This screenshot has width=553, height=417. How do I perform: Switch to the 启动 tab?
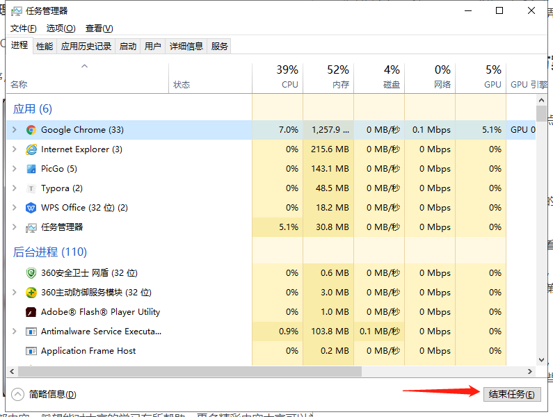pyautogui.click(x=128, y=46)
